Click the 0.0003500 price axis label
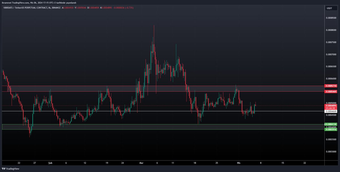Image resolution: width=340 pixels, height=172 pixels. click(331, 140)
